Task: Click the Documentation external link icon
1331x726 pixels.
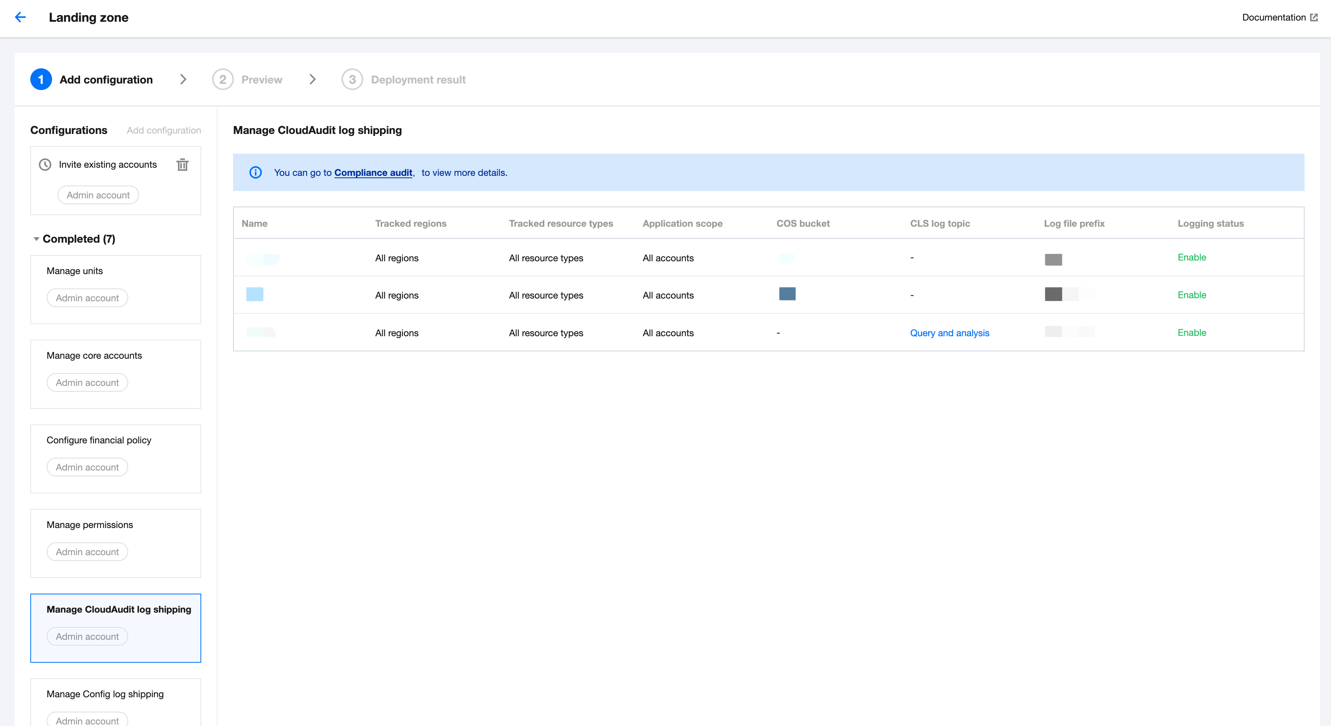Action: tap(1314, 17)
